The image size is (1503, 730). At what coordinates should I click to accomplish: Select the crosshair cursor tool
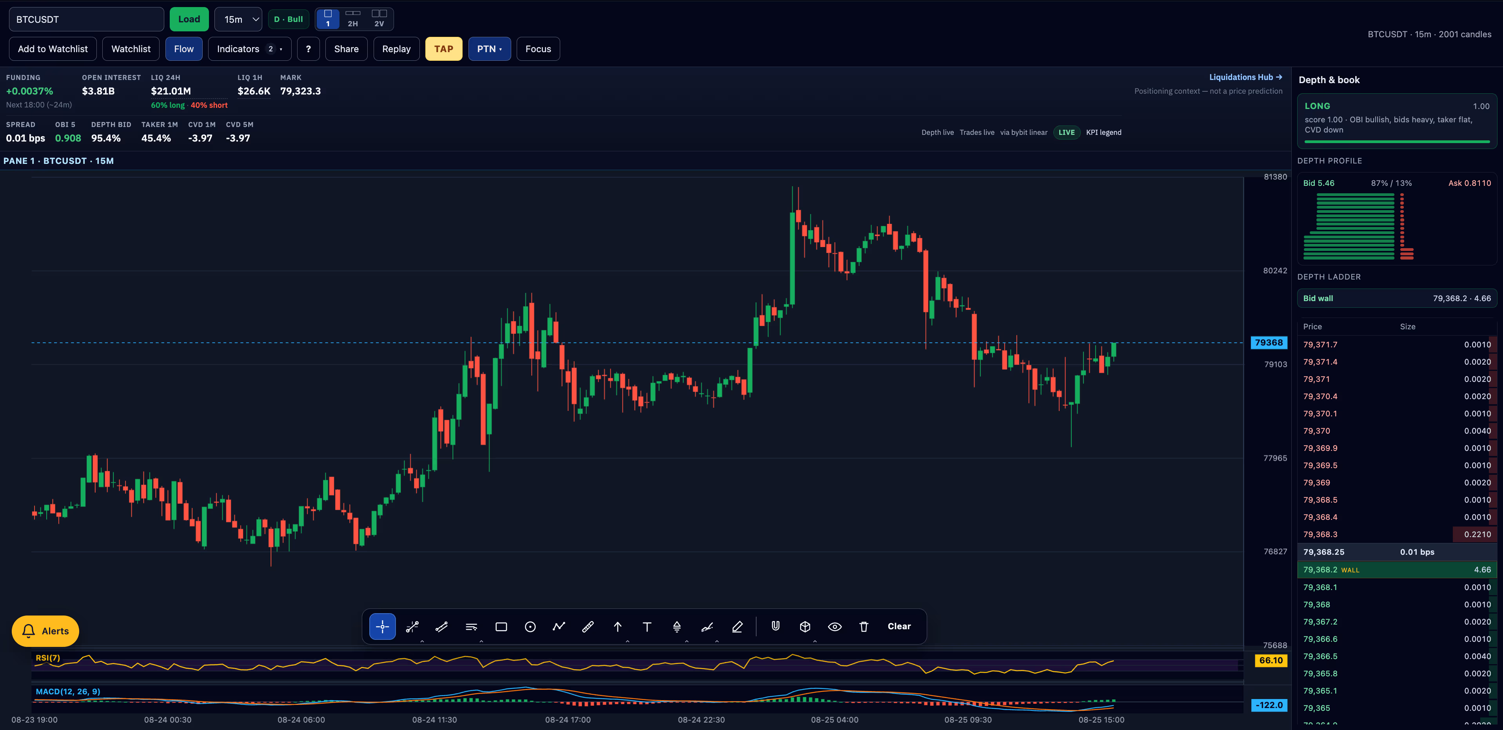click(382, 626)
